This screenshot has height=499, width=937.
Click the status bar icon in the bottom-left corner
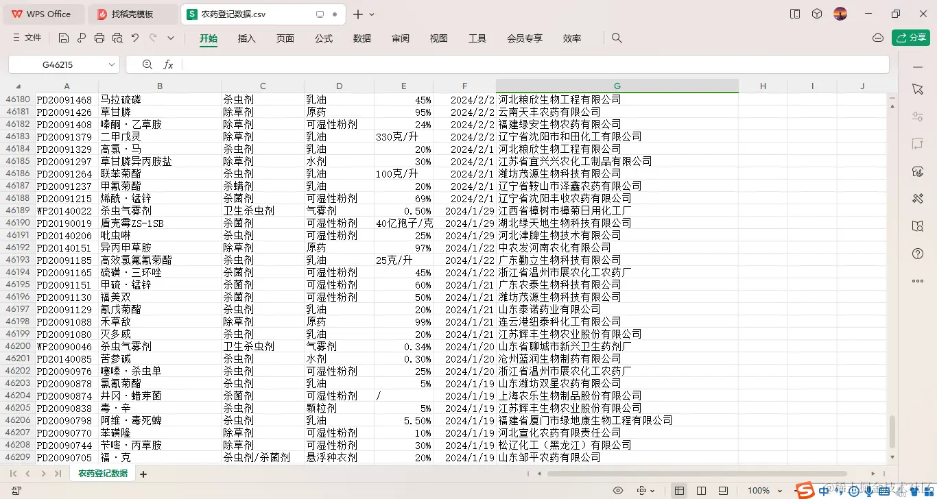pyautogui.click(x=16, y=491)
